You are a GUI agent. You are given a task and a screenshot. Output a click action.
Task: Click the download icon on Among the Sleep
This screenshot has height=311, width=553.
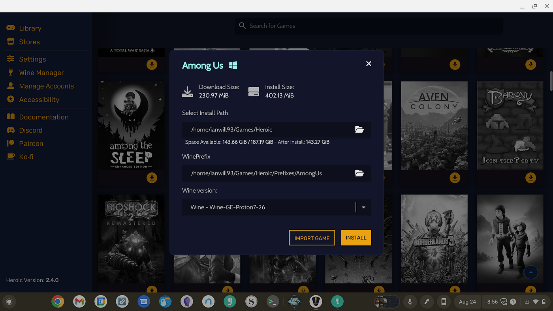152,178
